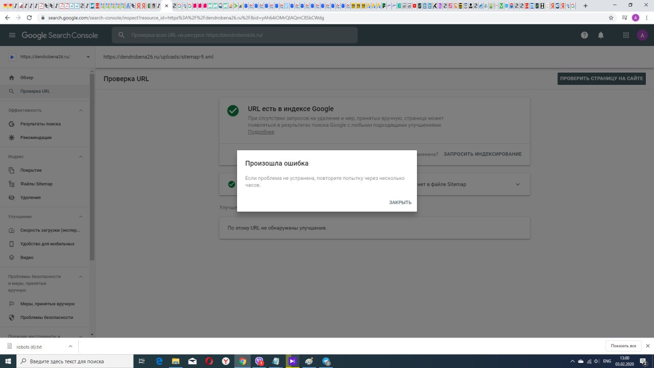Close the error dialog with ЗАКРЫТЬ

400,202
